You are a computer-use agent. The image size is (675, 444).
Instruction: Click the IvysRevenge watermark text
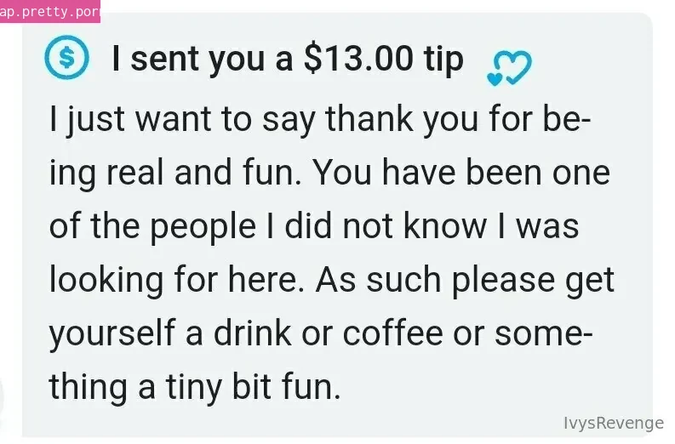click(x=614, y=423)
